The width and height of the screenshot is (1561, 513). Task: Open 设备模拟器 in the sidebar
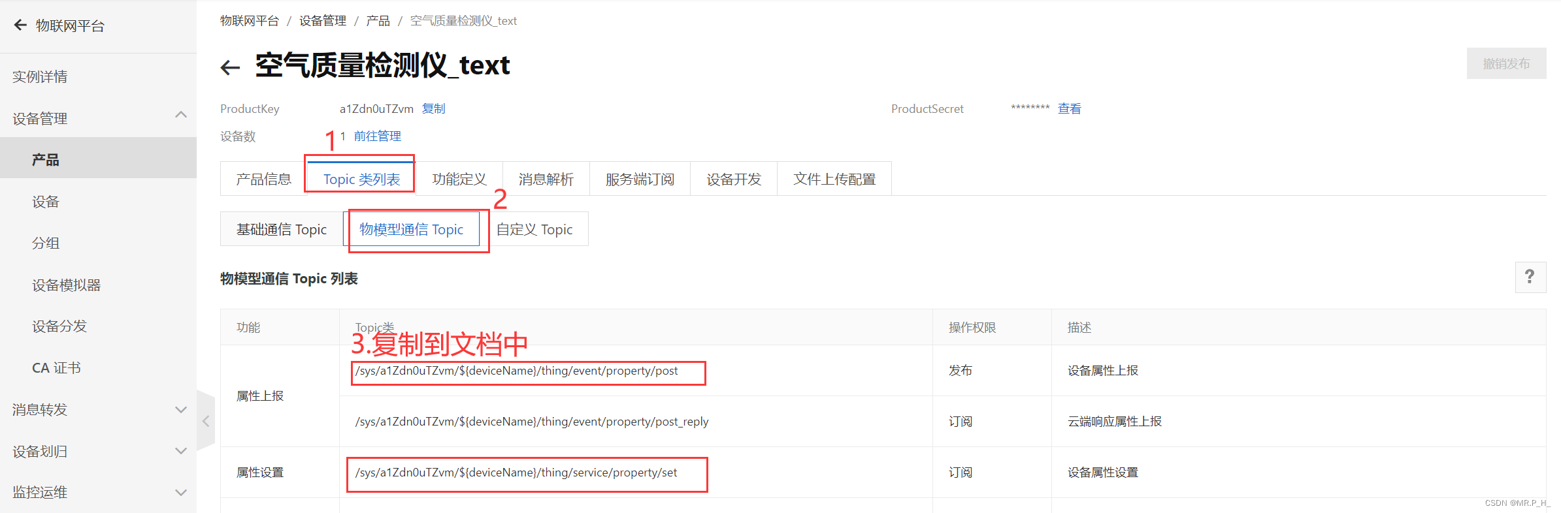67,285
